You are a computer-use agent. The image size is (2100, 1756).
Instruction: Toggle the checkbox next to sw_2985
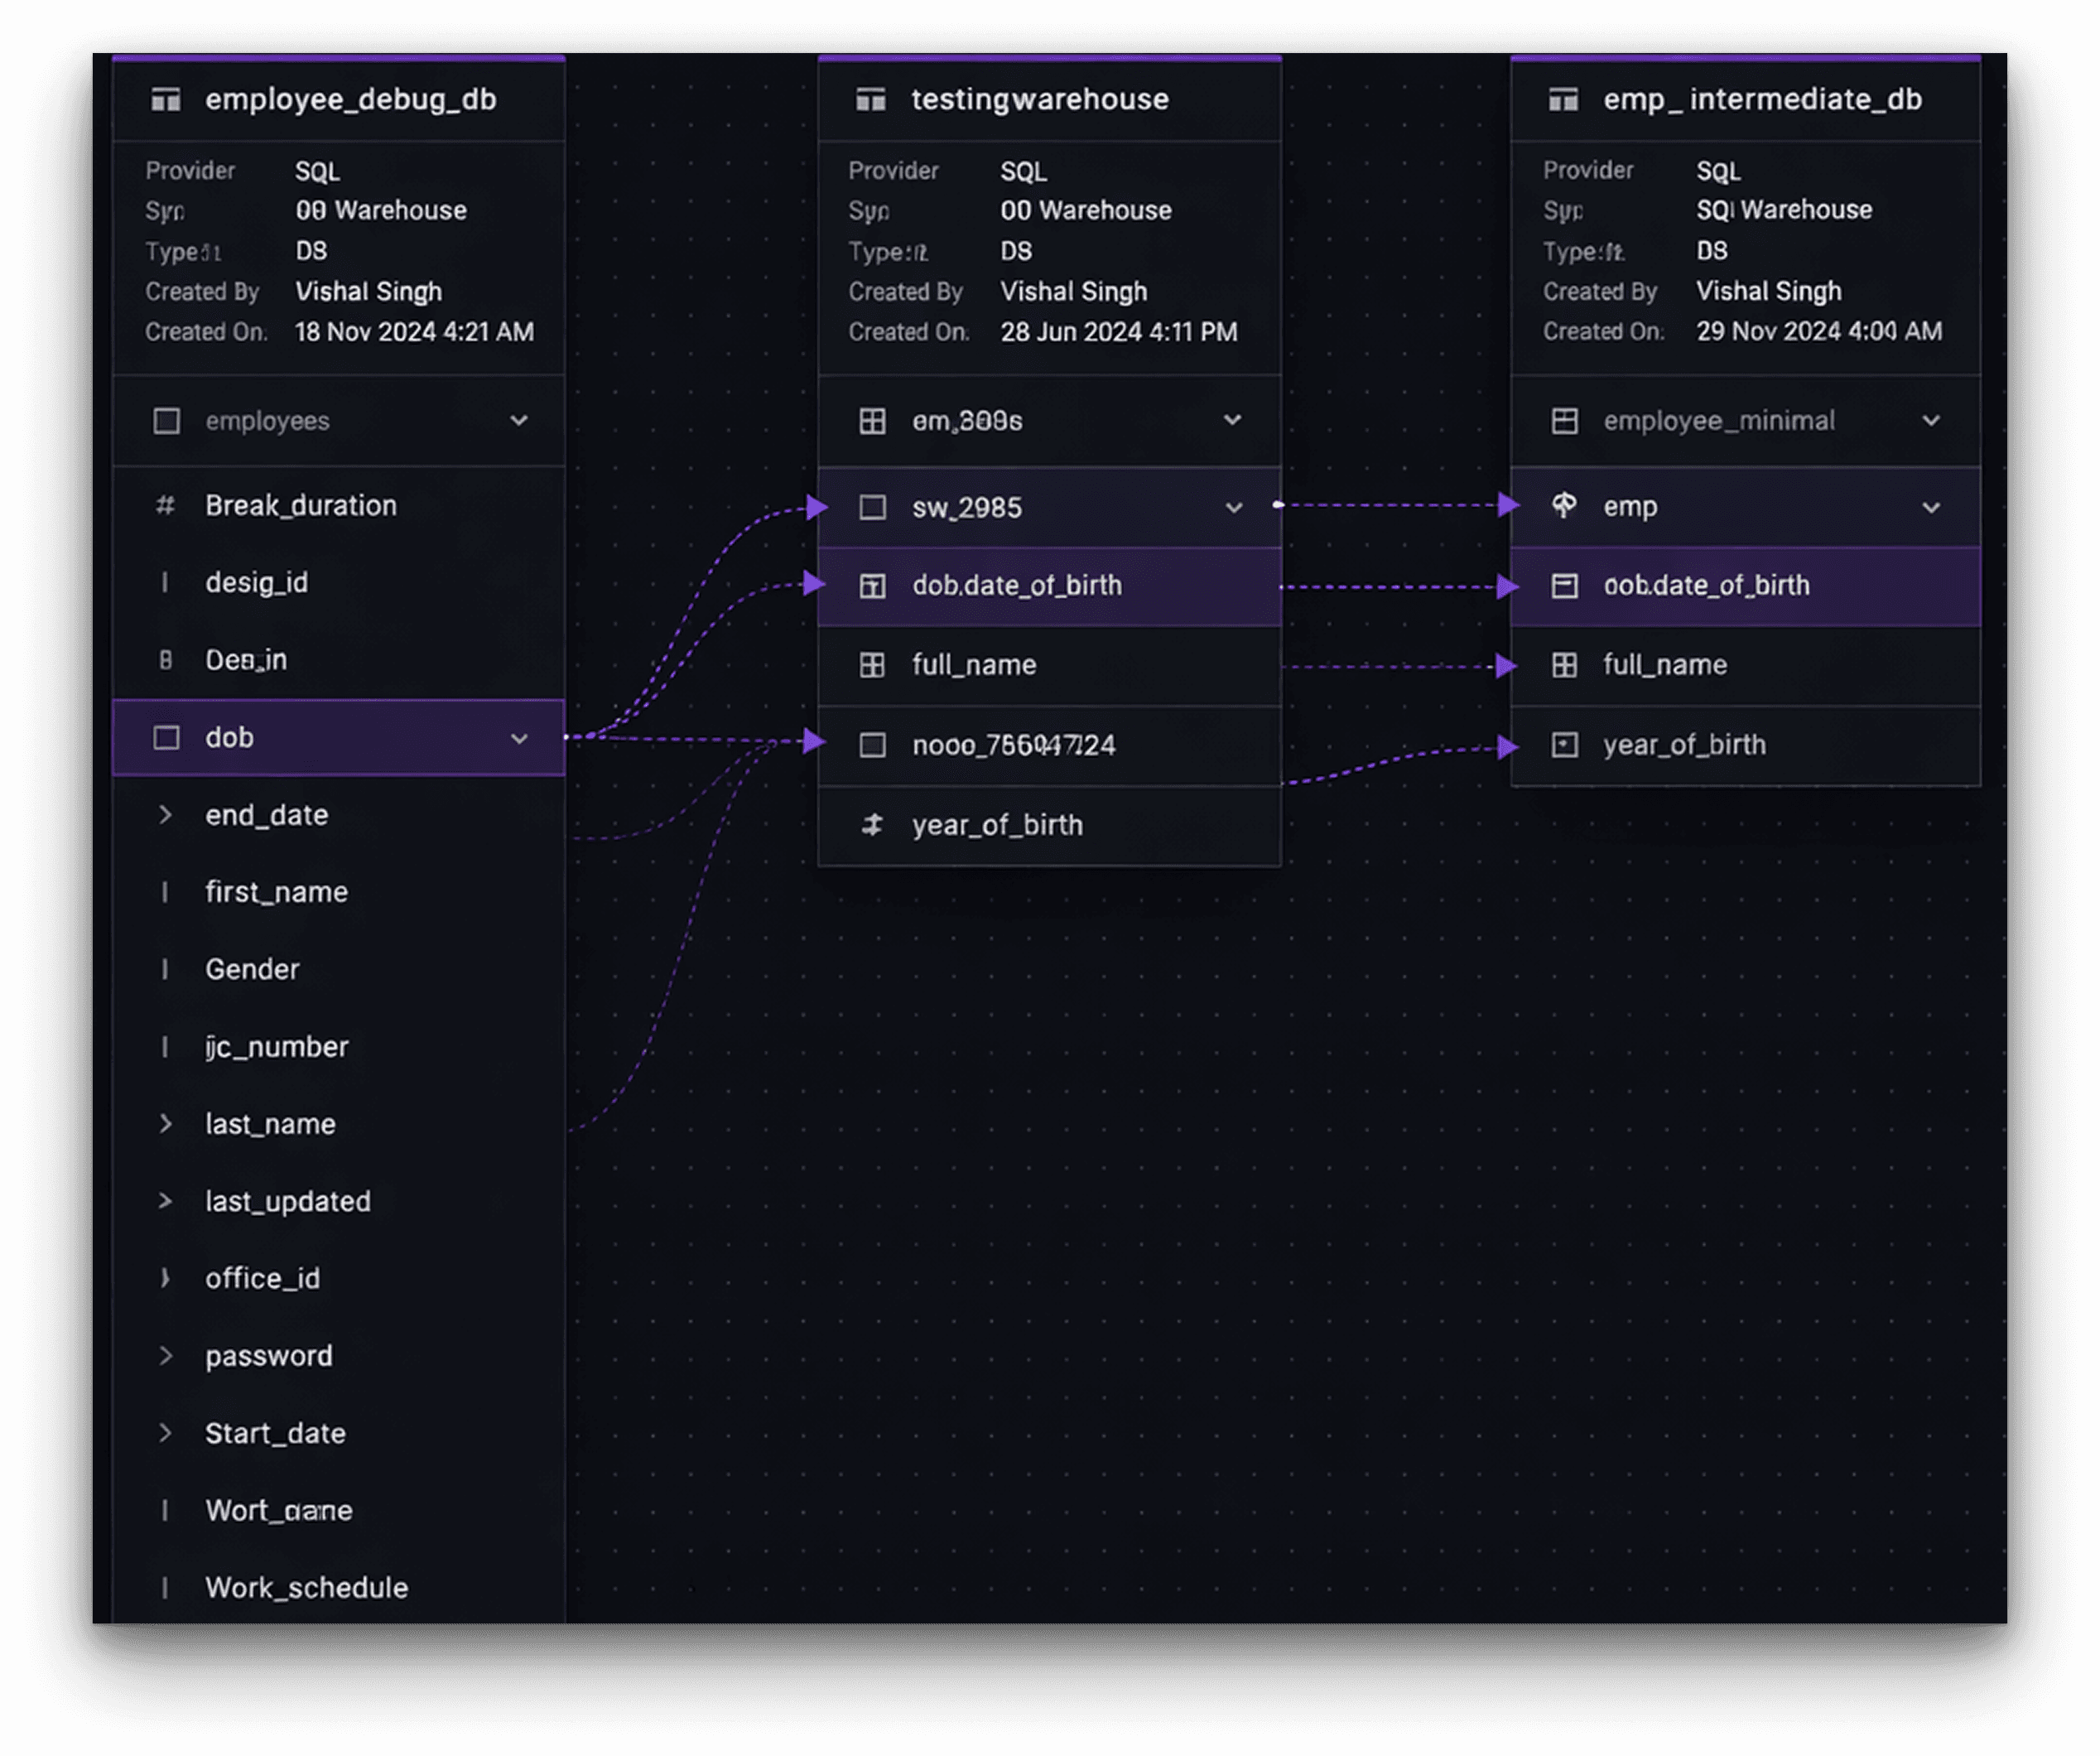872,508
